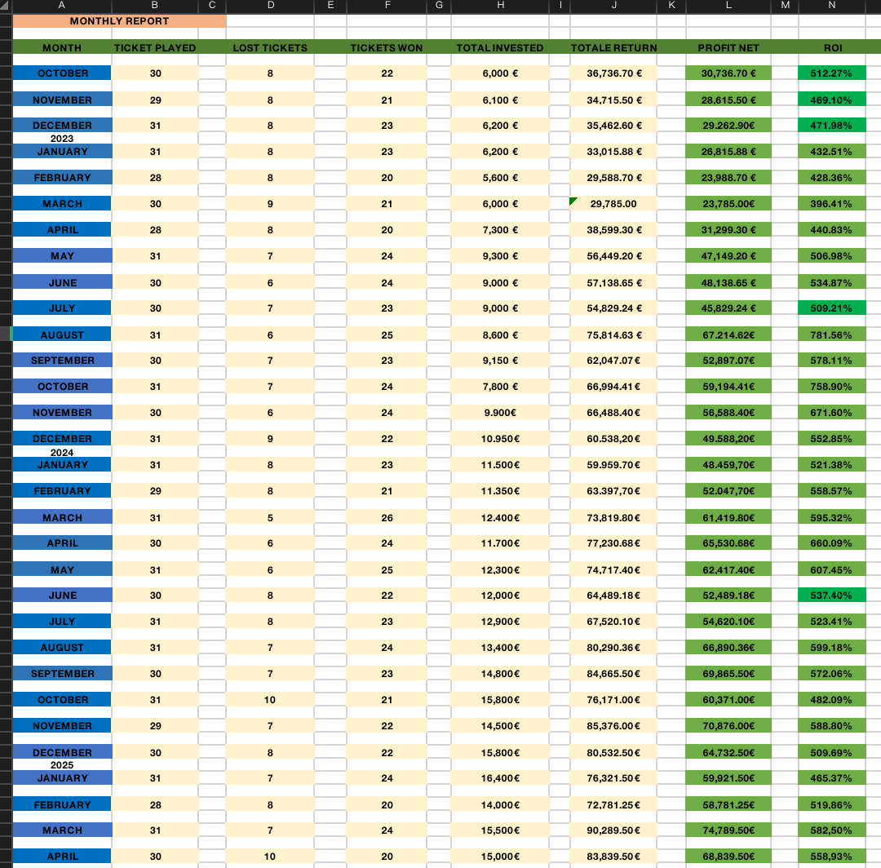881x868 pixels.
Task: Click the TICKET PLAYED header cell
Action: coord(155,48)
